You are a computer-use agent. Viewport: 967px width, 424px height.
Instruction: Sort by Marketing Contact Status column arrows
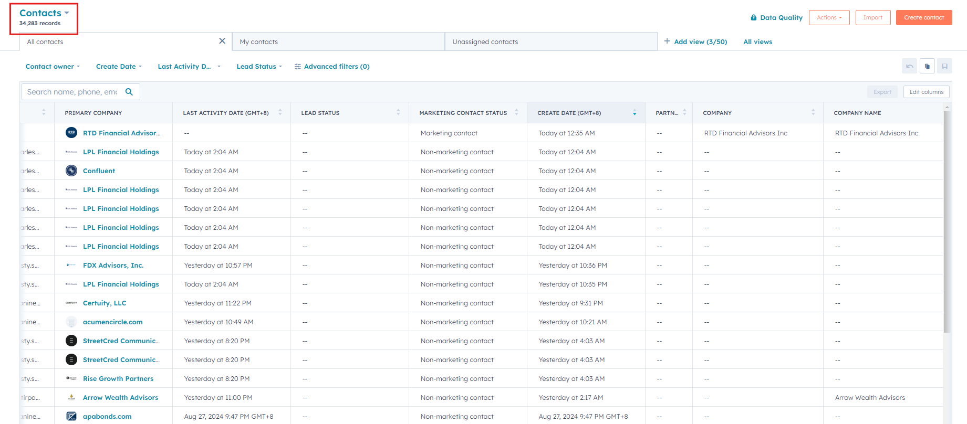click(516, 112)
